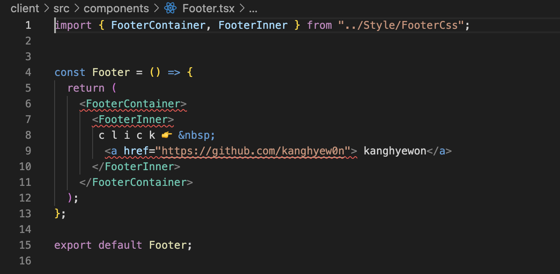Click the React icon beside Footer.tsx
560x274 pixels.
pyautogui.click(x=170, y=8)
